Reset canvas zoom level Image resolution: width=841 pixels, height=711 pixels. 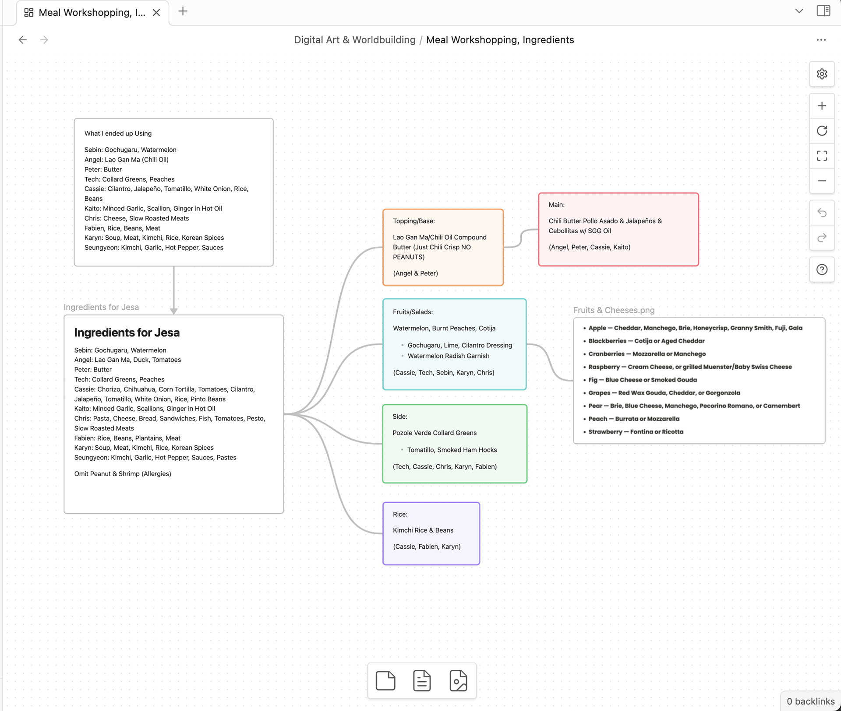822,131
